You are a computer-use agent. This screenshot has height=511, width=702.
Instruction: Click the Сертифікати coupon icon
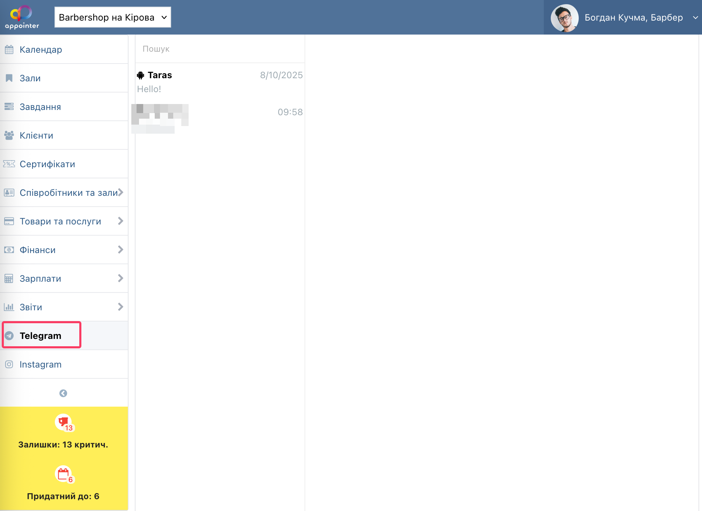9,164
